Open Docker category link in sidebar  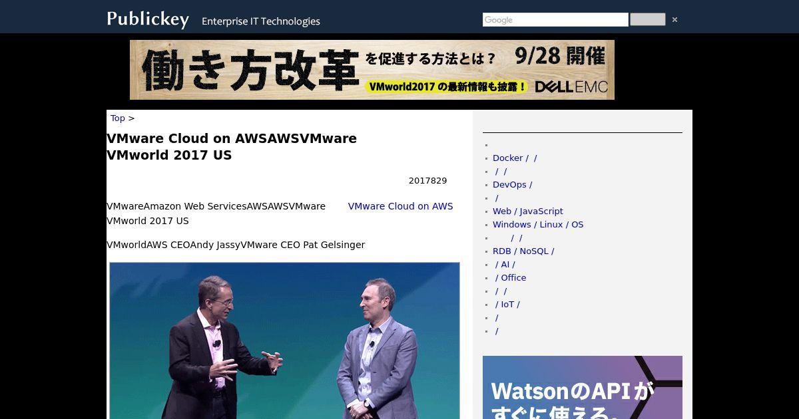pyautogui.click(x=515, y=158)
